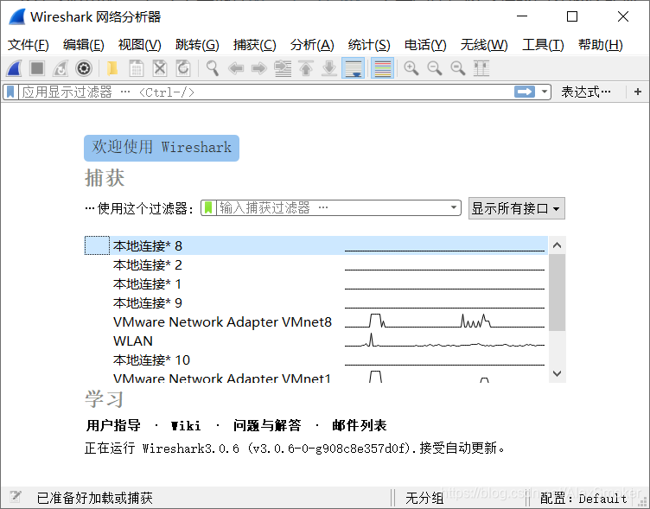Screen dimensions: 650x509
Task: Focus the capture filter input field
Action: [332, 207]
